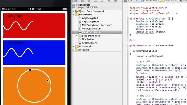Tap the "cos graph" label
187x105 pixels.
tap(15, 43)
